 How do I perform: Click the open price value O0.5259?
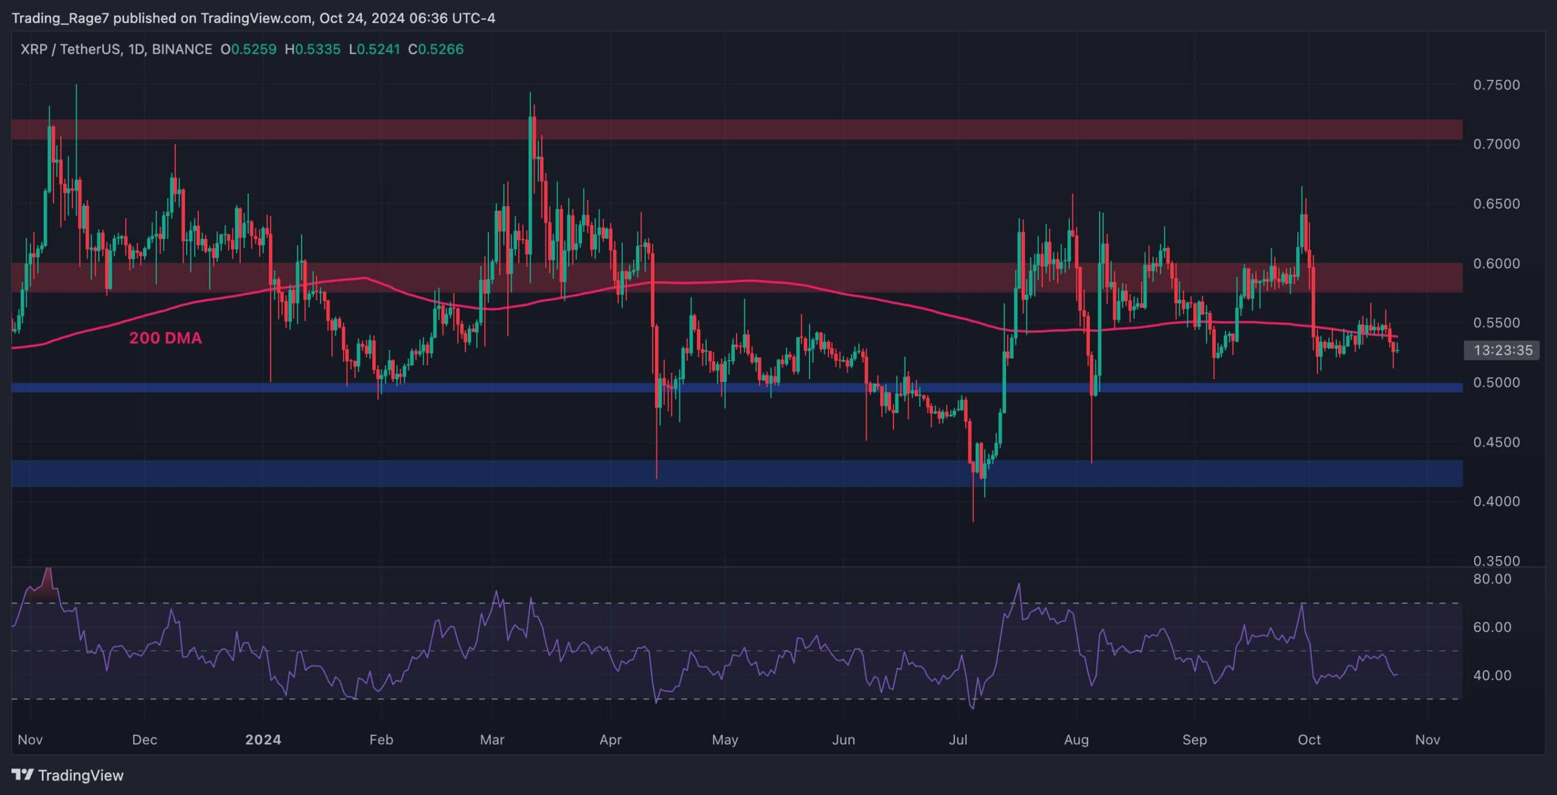click(248, 49)
